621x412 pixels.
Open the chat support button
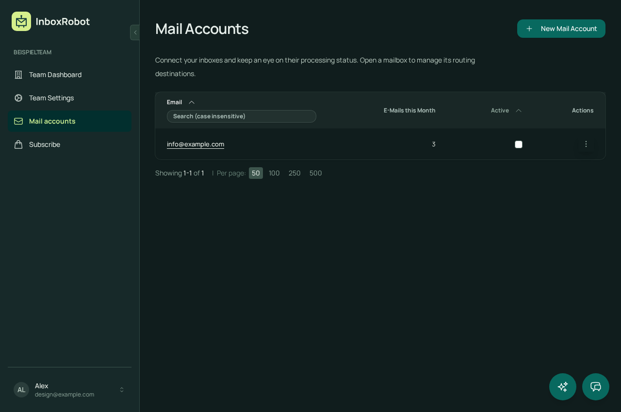(596, 387)
